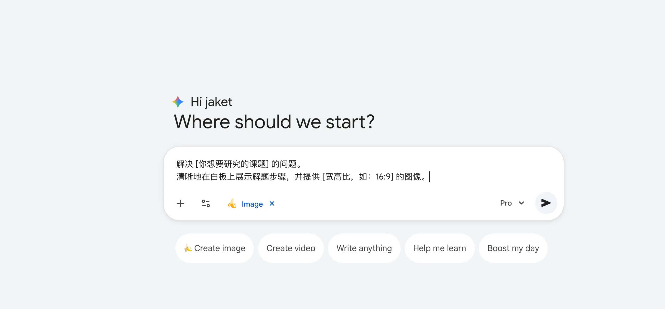Toggle off the active Image generation chip
This screenshot has width=665, height=309.
[272, 203]
